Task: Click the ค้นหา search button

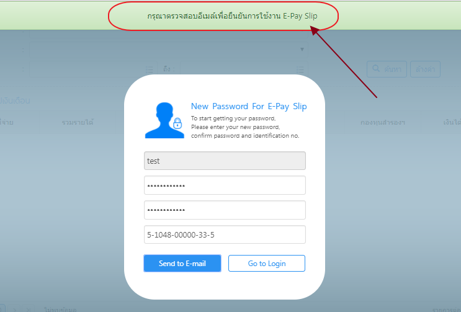Action: [x=387, y=69]
